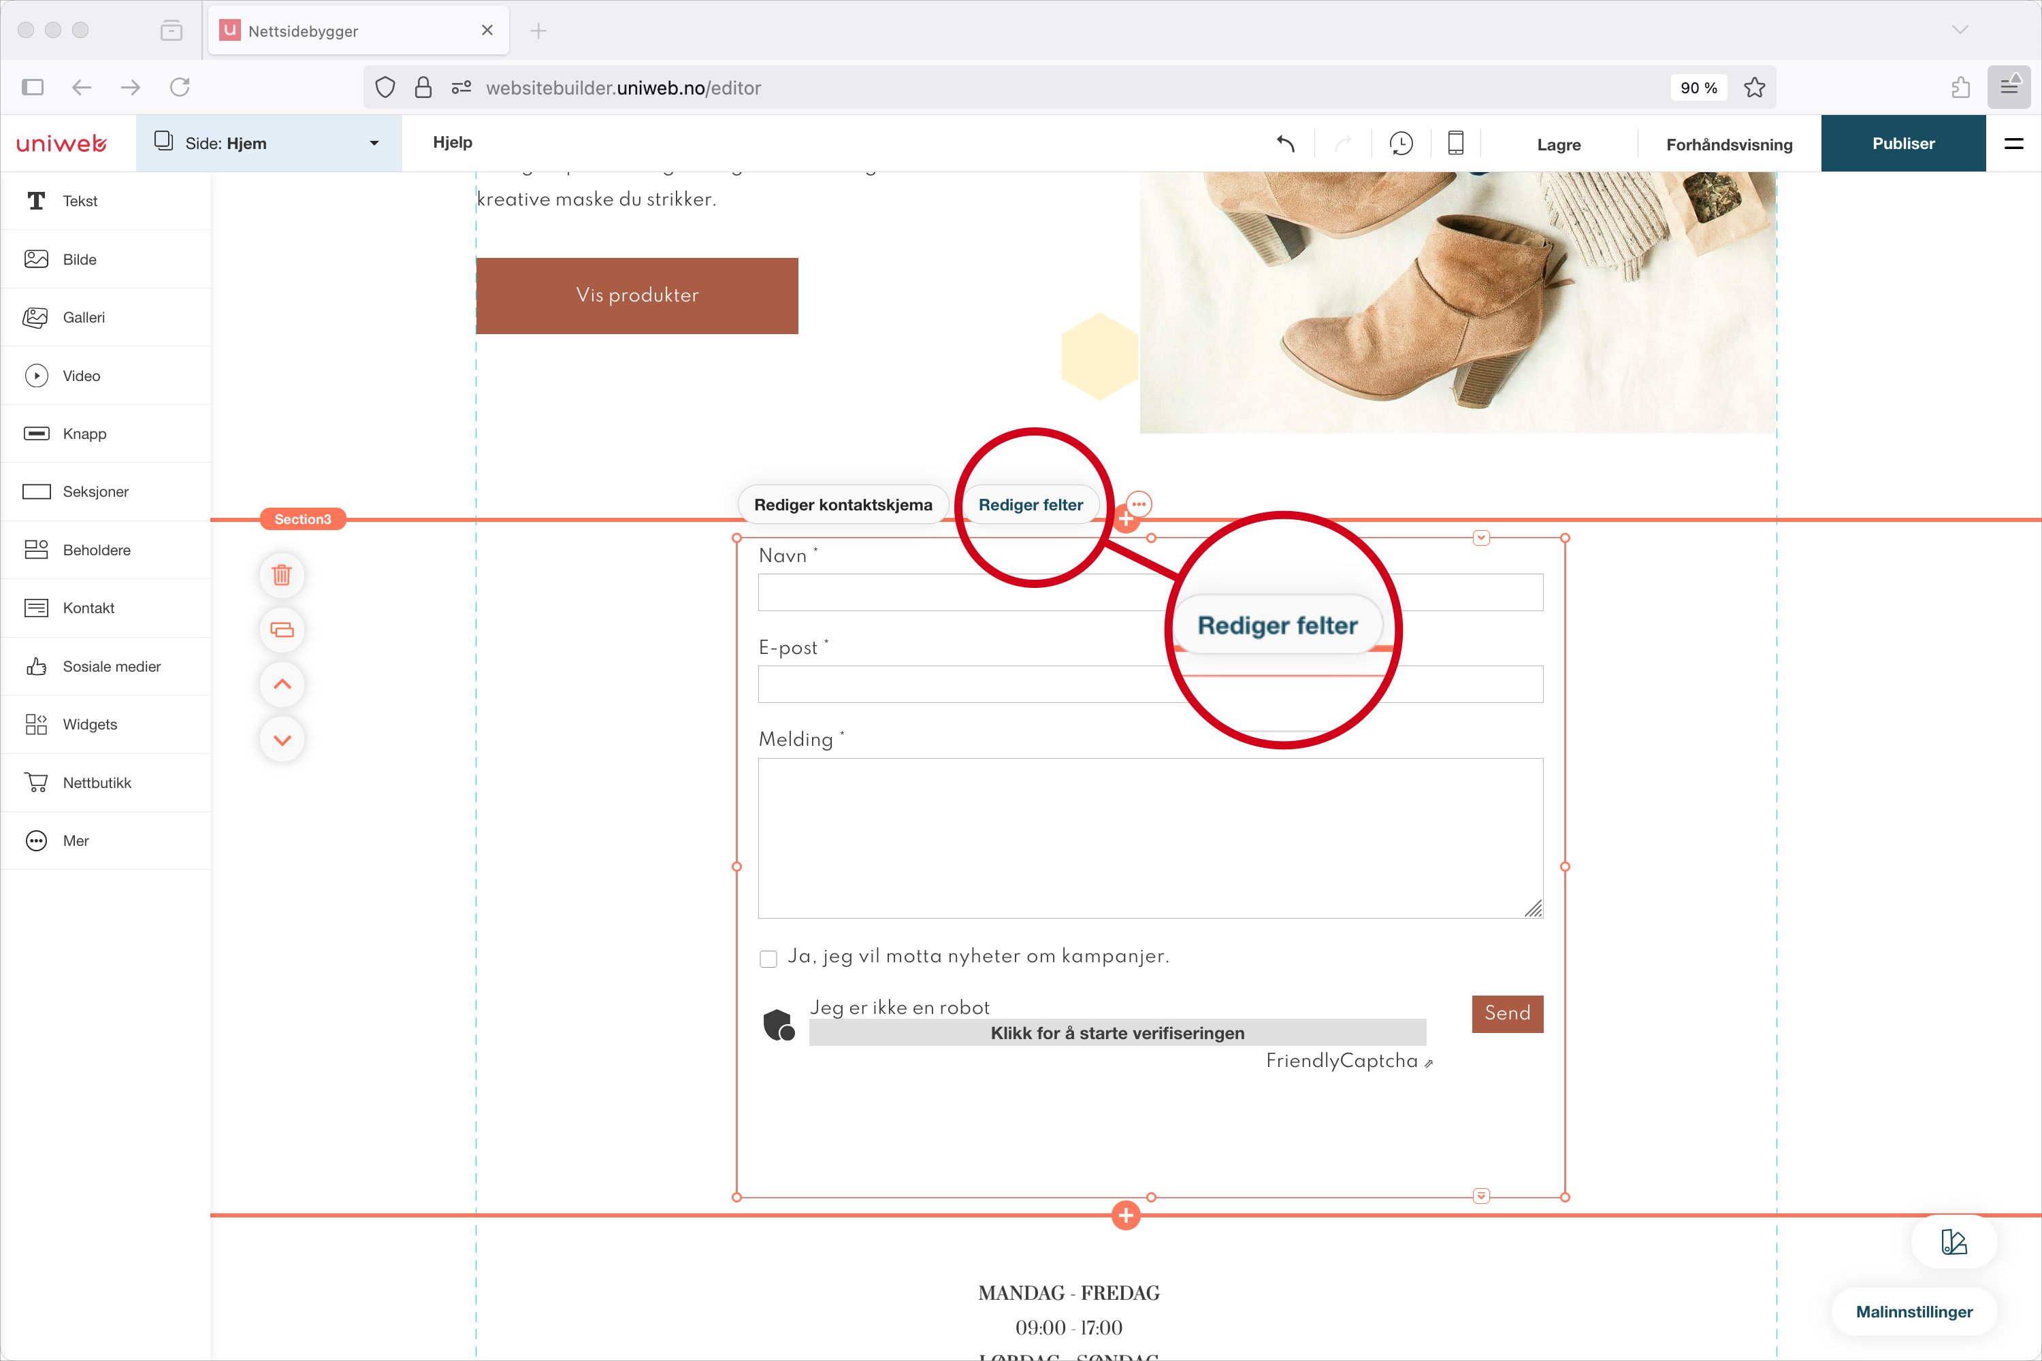Click Rediger kontaktskjema
The image size is (2042, 1361).
point(842,504)
